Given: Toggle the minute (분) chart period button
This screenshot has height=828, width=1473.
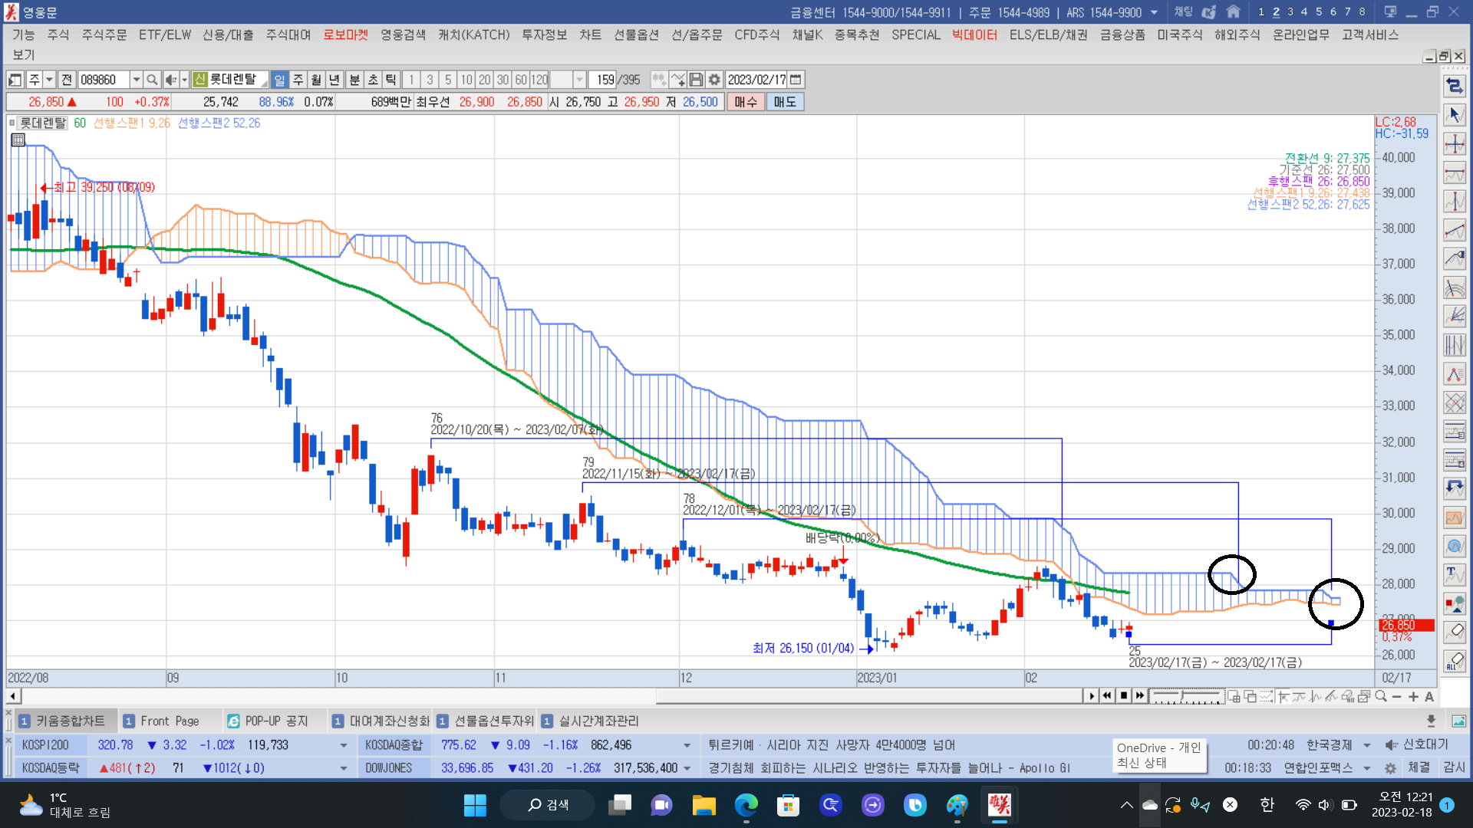Looking at the screenshot, I should (354, 80).
